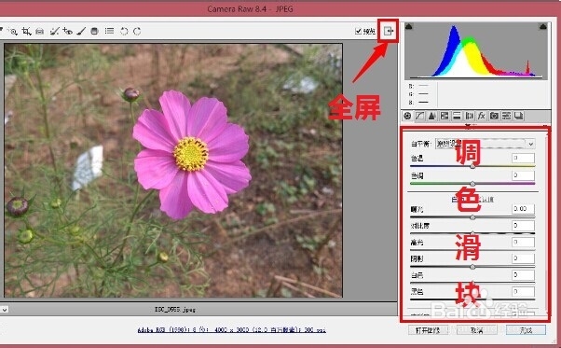This screenshot has width=561, height=348.
Task: Click the Blacks (黑色) value field
Action: [523, 291]
